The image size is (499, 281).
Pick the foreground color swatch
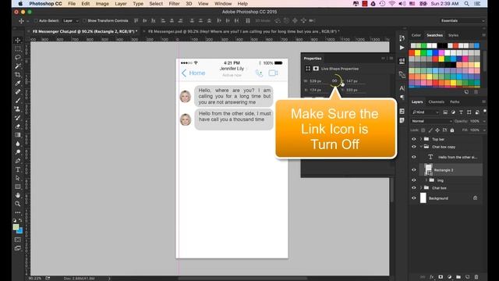coord(16,227)
